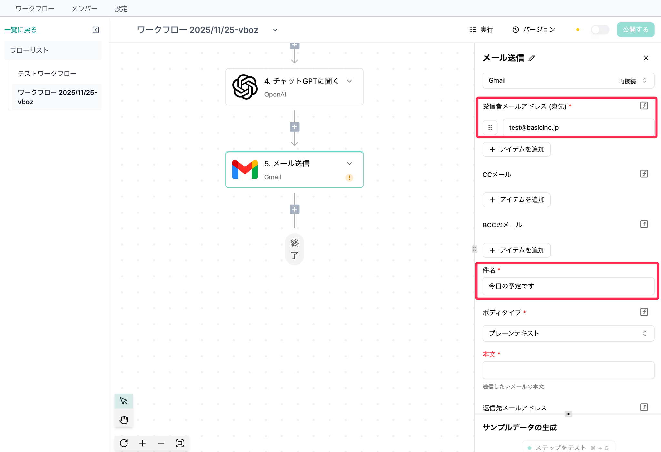
Task: Click the pencil icon to rename メール送信
Action: 532,58
